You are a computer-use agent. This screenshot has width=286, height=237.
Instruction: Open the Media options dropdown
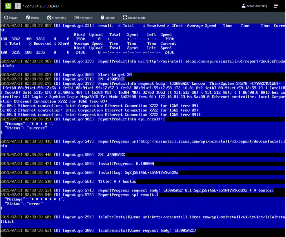point(32,17)
